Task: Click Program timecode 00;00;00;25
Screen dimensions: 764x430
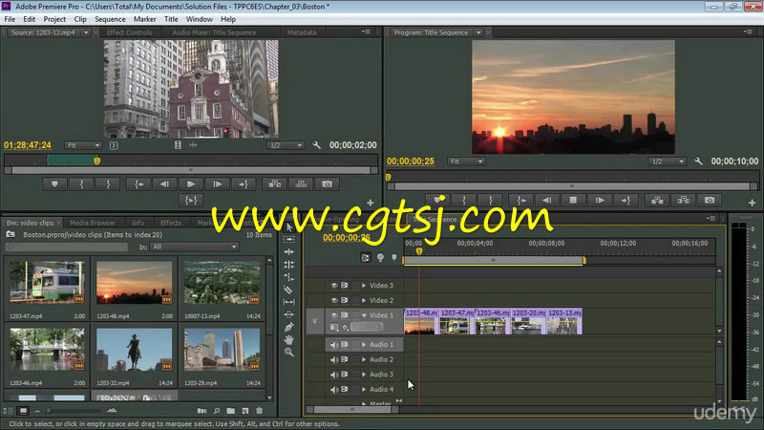Action: click(x=411, y=161)
